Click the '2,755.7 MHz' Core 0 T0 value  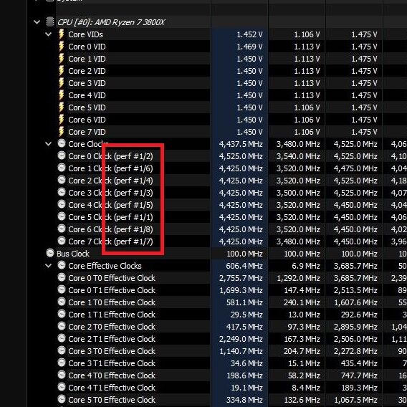[241, 278]
